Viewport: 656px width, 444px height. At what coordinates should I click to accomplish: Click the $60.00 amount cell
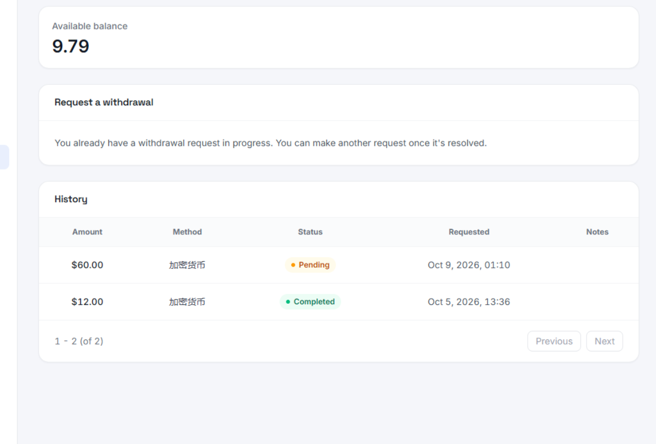click(87, 265)
